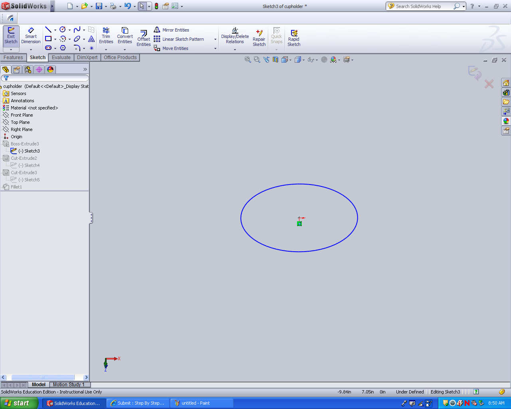Select the sketch Text tool

click(x=91, y=39)
